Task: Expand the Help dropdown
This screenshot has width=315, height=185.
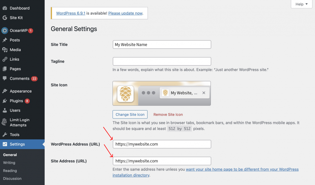Action: pyautogui.click(x=301, y=4)
